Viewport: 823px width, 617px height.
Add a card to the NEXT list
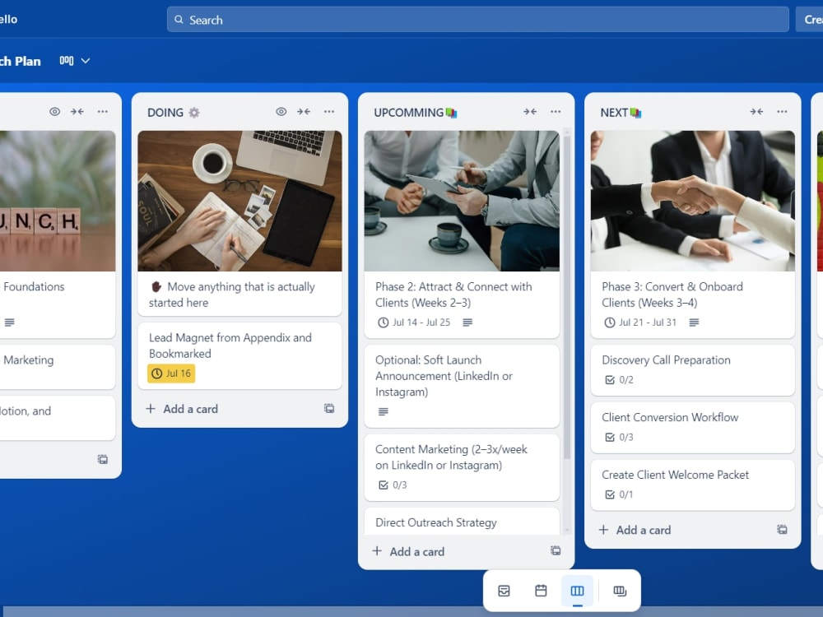[x=635, y=530]
